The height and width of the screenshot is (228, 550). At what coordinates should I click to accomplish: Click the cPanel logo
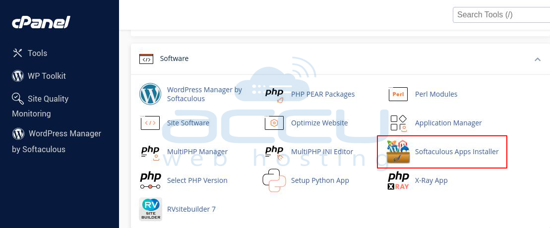coord(41,22)
